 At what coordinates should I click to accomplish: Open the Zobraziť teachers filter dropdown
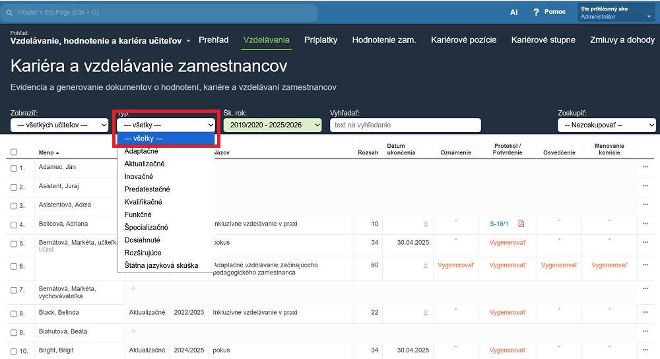click(x=59, y=125)
